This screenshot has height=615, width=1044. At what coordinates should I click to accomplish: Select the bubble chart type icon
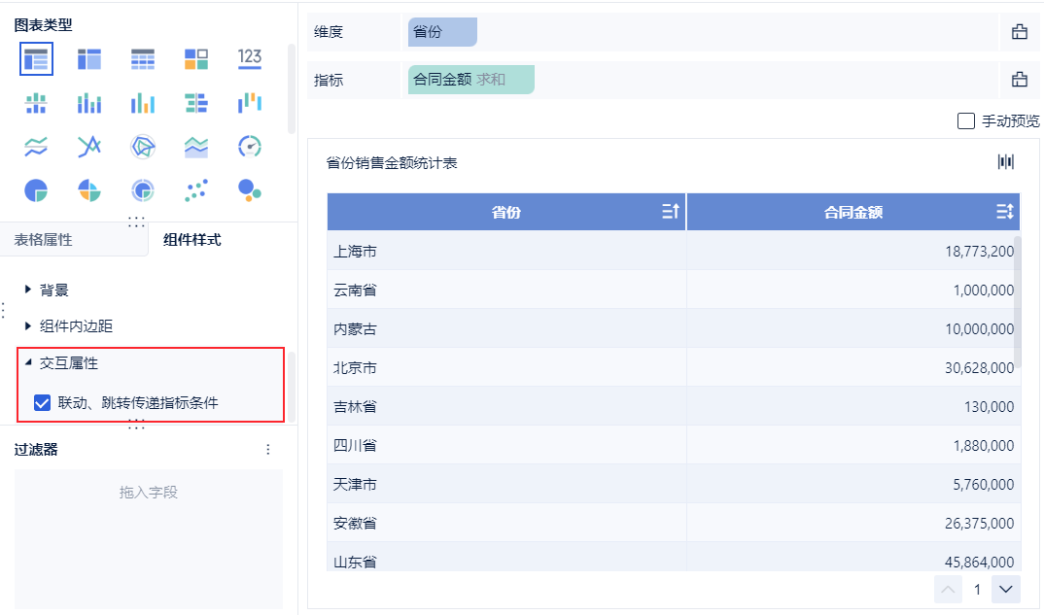coord(250,189)
